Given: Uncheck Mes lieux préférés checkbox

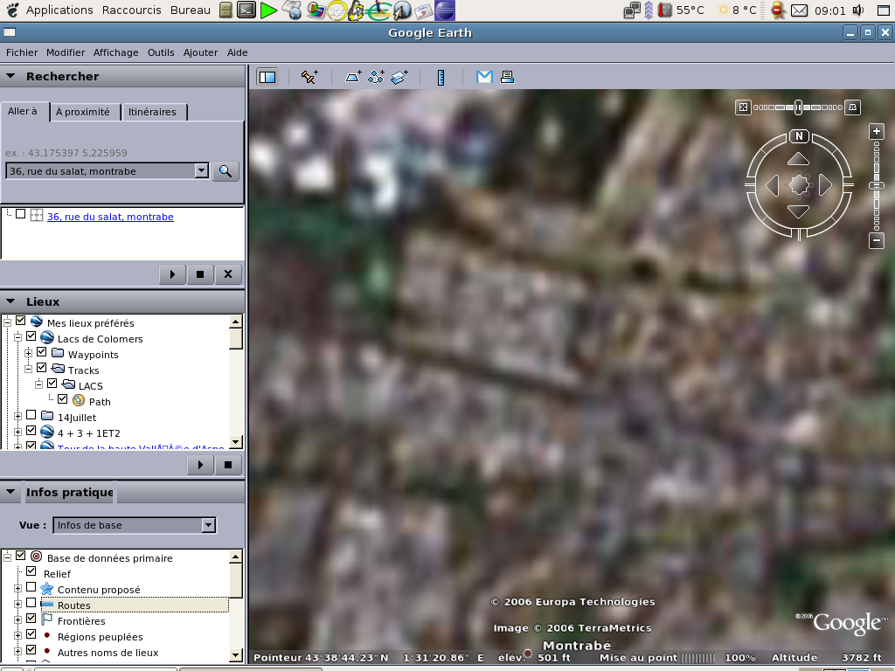Looking at the screenshot, I should point(21,321).
